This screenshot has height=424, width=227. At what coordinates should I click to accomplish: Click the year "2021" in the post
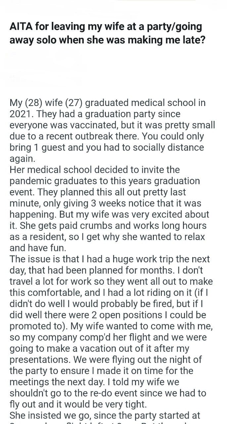21,114
